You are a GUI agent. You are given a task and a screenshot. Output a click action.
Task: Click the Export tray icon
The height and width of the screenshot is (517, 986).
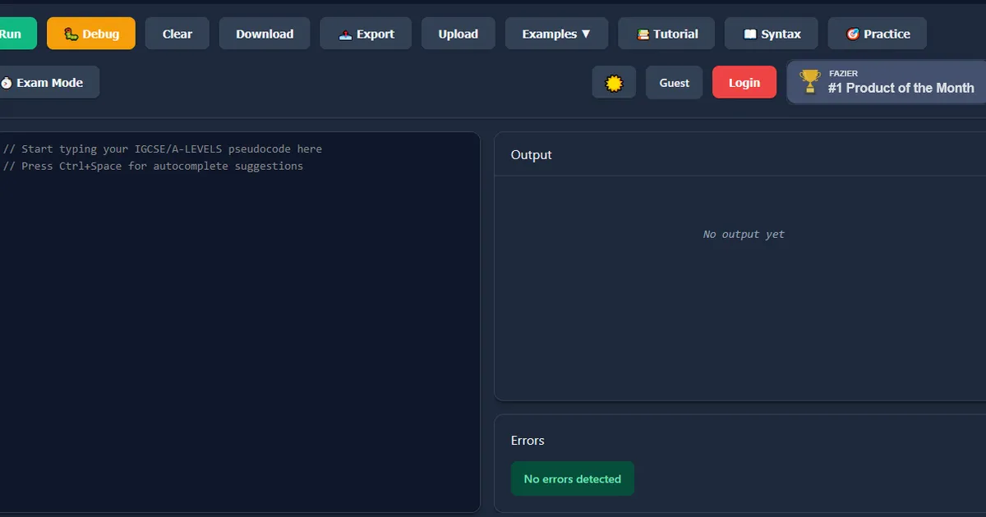[x=345, y=34]
